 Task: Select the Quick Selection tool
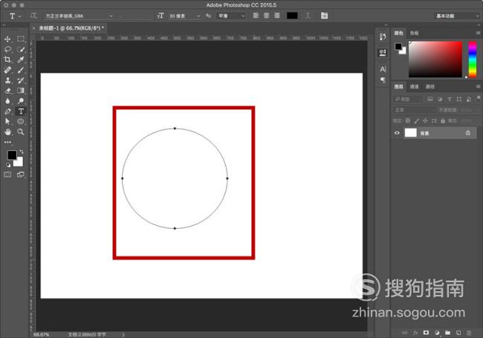tap(21, 49)
